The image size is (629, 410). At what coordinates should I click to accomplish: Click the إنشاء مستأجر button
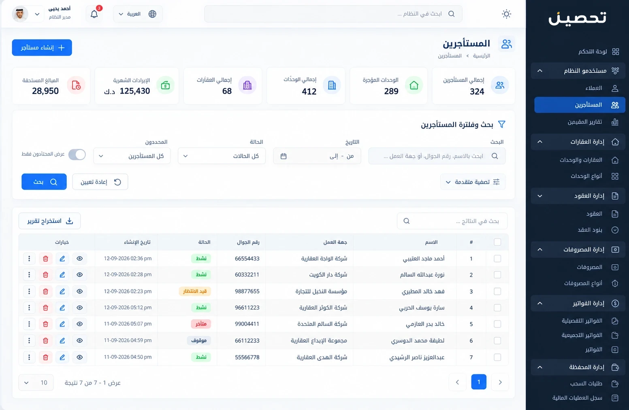42,47
